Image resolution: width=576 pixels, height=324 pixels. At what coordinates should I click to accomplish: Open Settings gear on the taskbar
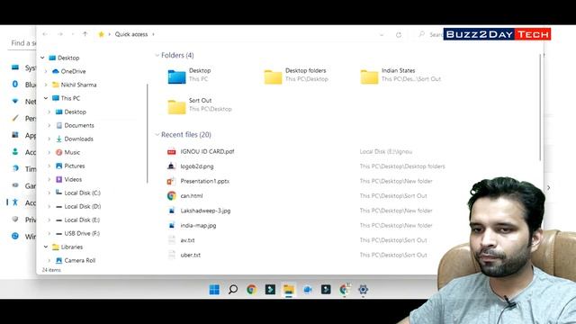pos(363,290)
